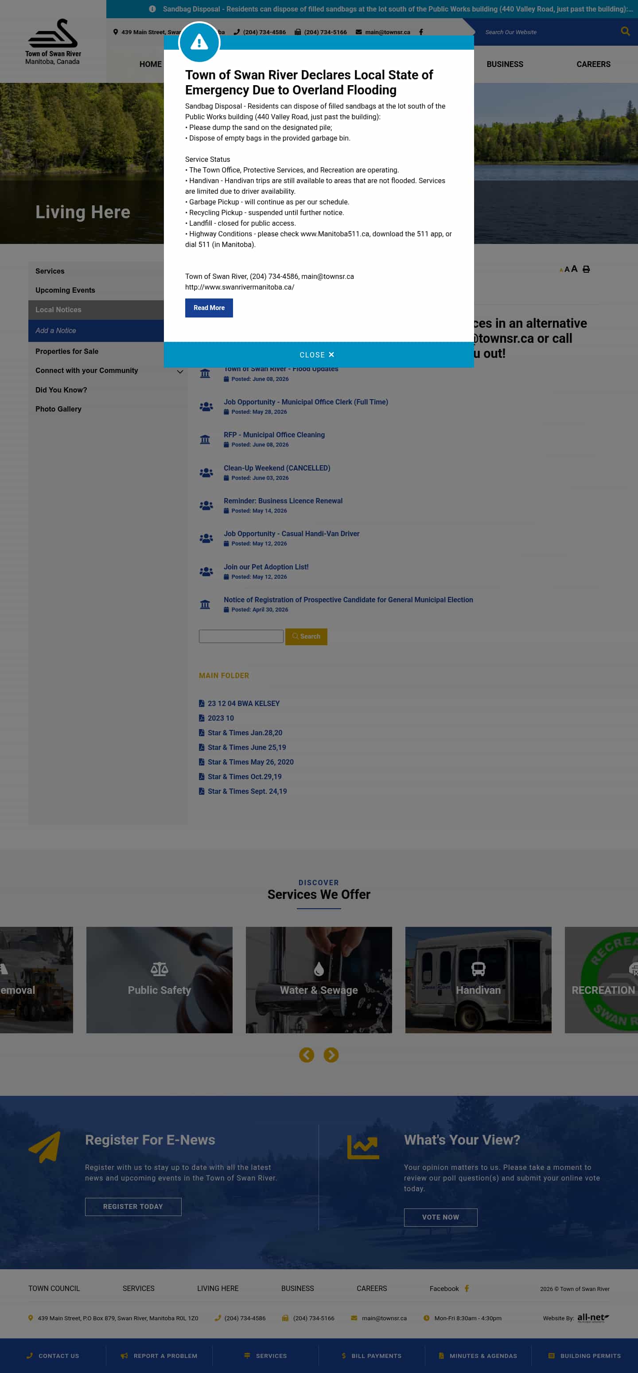Click the print page icon
This screenshot has width=638, height=1373.
pyautogui.click(x=586, y=269)
